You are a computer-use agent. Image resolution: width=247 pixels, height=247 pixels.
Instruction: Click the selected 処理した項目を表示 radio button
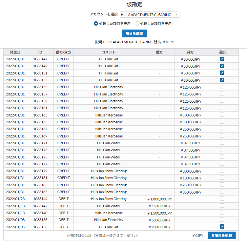tap(96, 24)
